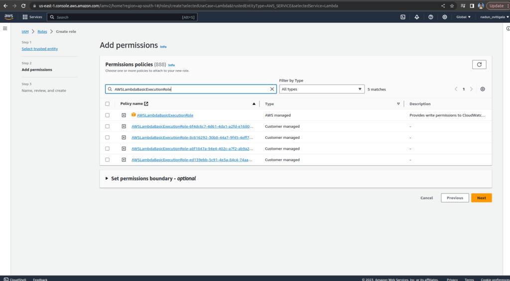Open the AWSLambdaBasicExecutionRole-8c616292 policy link
The width and height of the screenshot is (510, 281).
(192, 137)
